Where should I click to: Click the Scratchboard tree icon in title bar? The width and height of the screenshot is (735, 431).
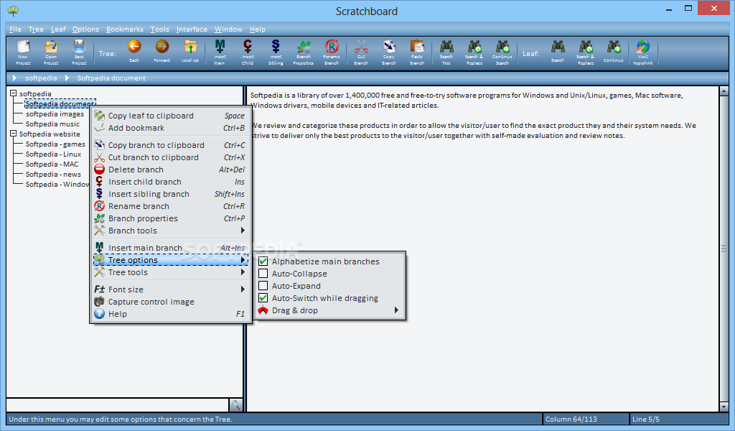click(x=13, y=10)
